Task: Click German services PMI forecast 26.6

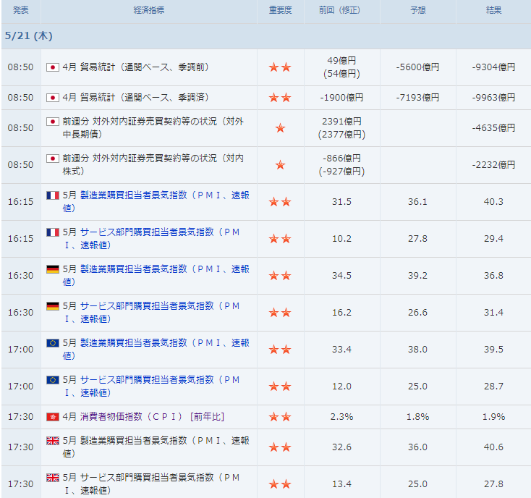Action: [x=417, y=313]
